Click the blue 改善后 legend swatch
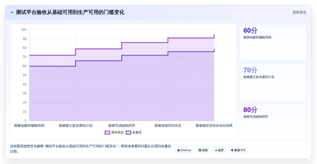The width and height of the screenshot is (317, 164). tap(129, 132)
